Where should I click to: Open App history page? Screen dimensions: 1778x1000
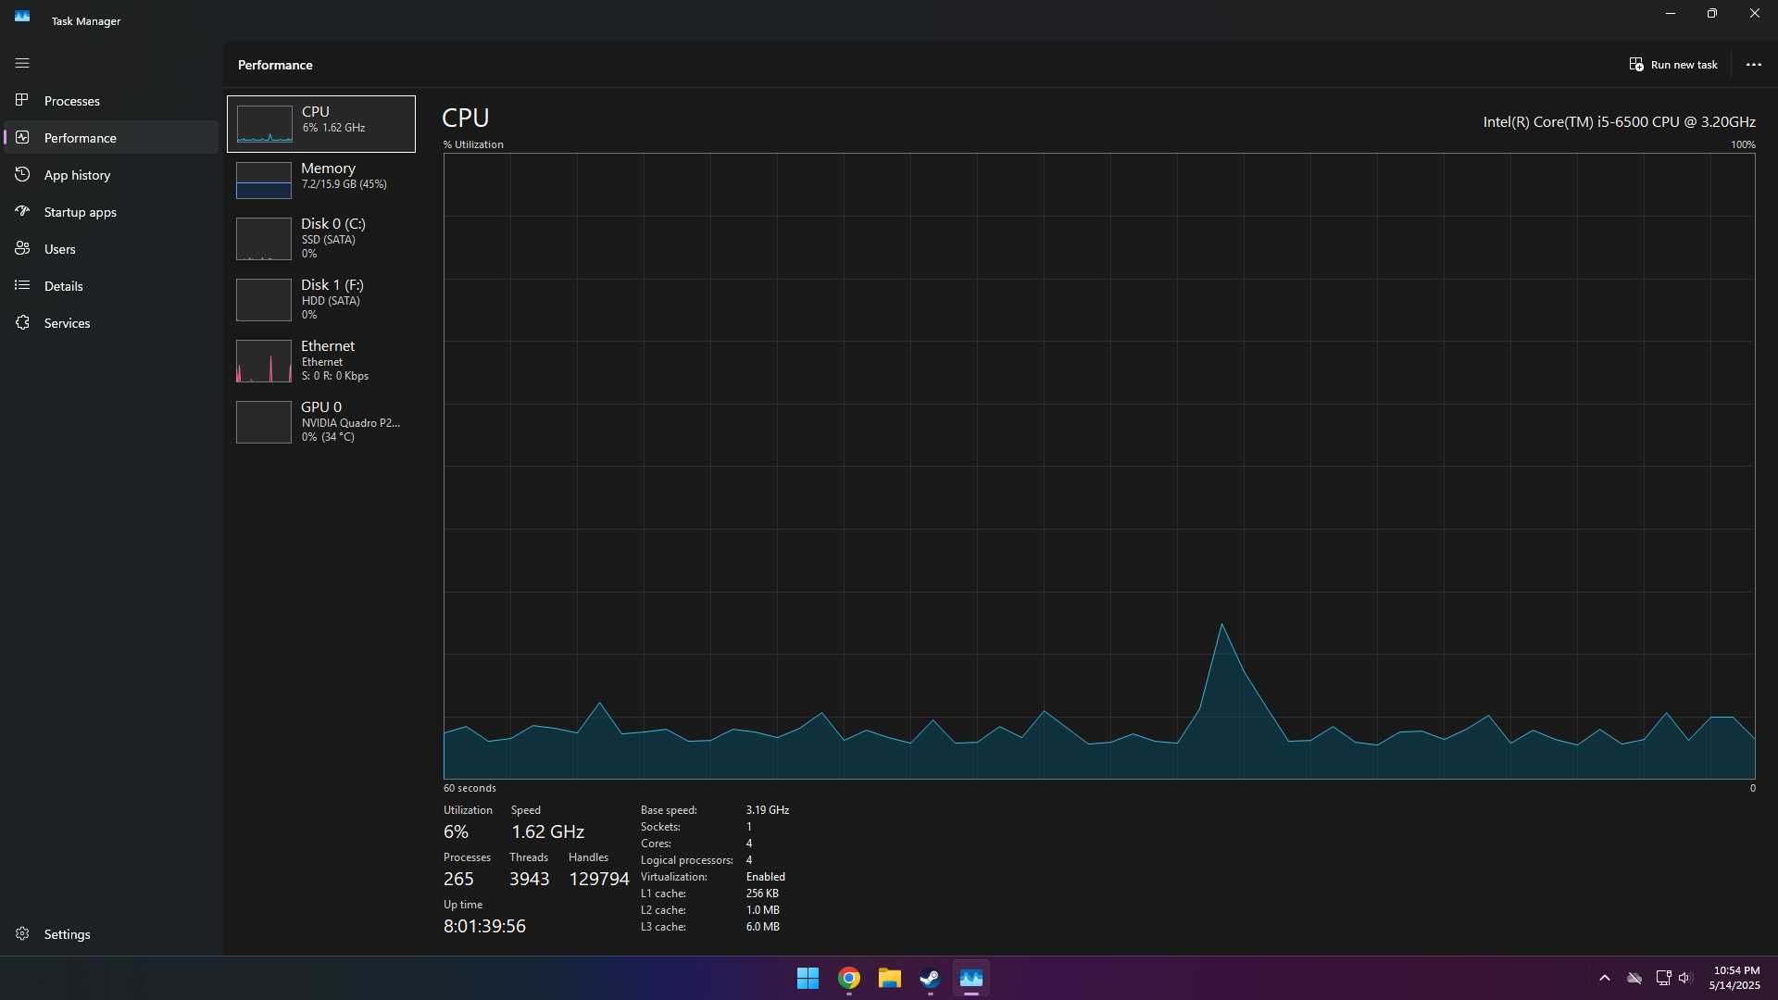click(111, 174)
